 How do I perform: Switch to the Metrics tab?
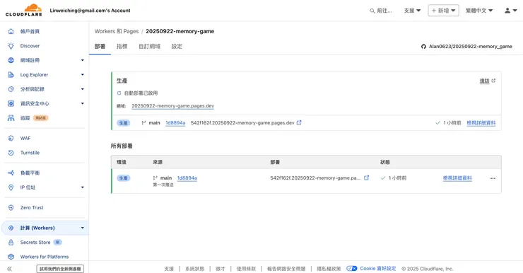[122, 47]
